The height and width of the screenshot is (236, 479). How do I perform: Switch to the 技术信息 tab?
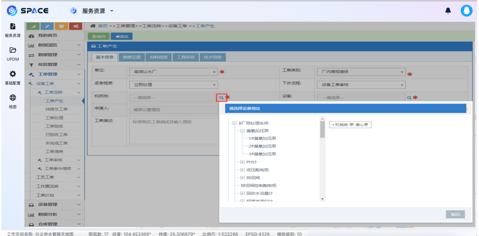213,57
